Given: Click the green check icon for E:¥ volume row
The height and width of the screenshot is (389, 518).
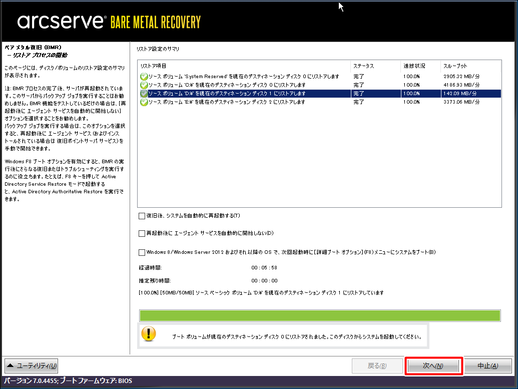Looking at the screenshot, I should (144, 102).
